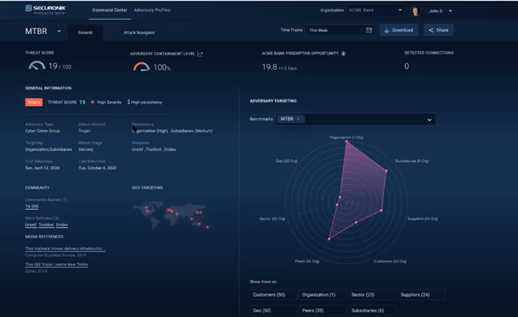The width and height of the screenshot is (518, 317).
Task: Expand the MTBR adversary dropdown
Action: pyautogui.click(x=56, y=31)
